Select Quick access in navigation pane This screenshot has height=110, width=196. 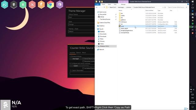(x=103, y=12)
